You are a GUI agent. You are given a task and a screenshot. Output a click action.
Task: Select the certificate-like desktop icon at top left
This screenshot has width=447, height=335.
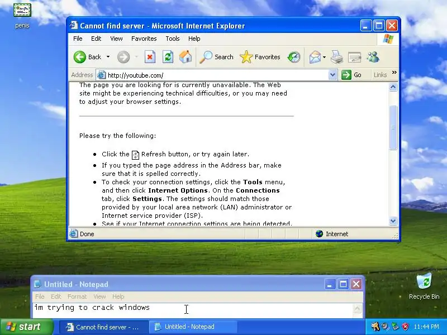point(22,16)
